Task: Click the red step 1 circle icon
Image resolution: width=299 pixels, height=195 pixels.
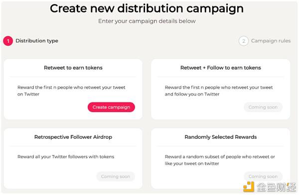Action: (x=8, y=41)
